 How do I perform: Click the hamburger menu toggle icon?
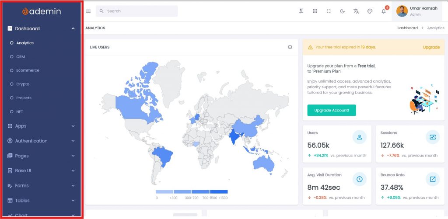tap(88, 11)
